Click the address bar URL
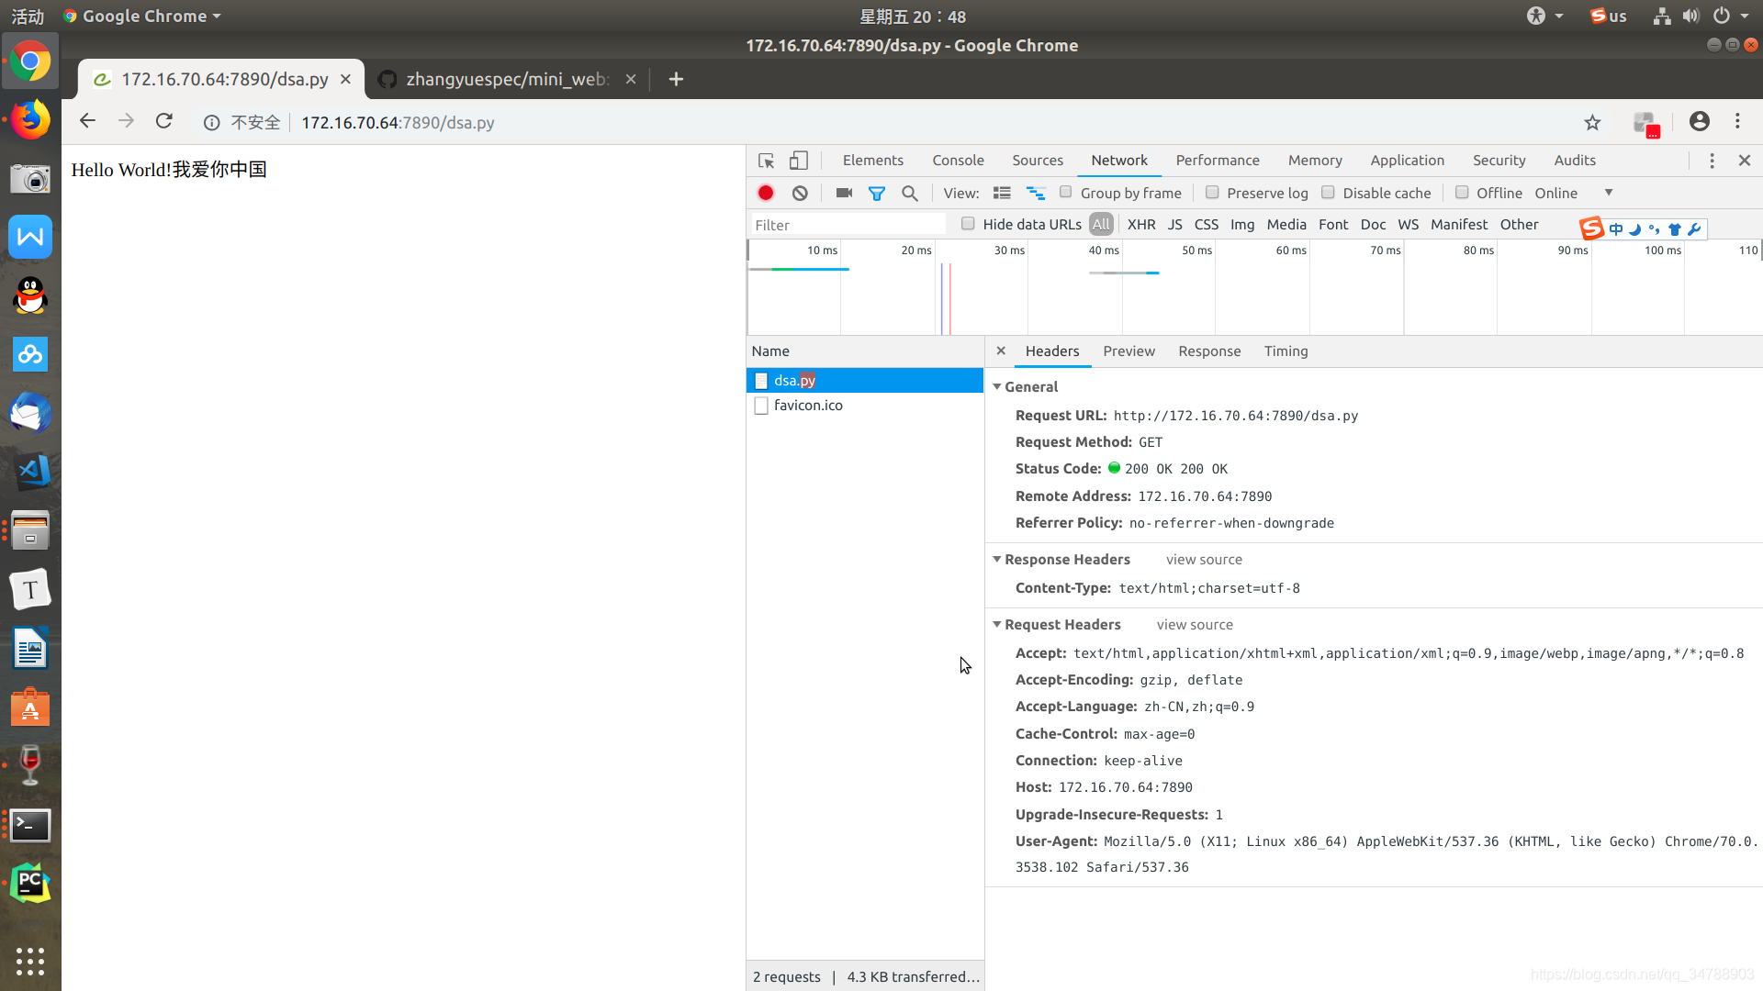Screen dimensions: 1763x991 coord(398,122)
